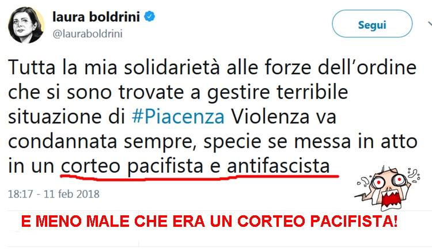The height and width of the screenshot is (251, 432).
Task: Click the words forze dell'ordine
Action: [x=340, y=67]
